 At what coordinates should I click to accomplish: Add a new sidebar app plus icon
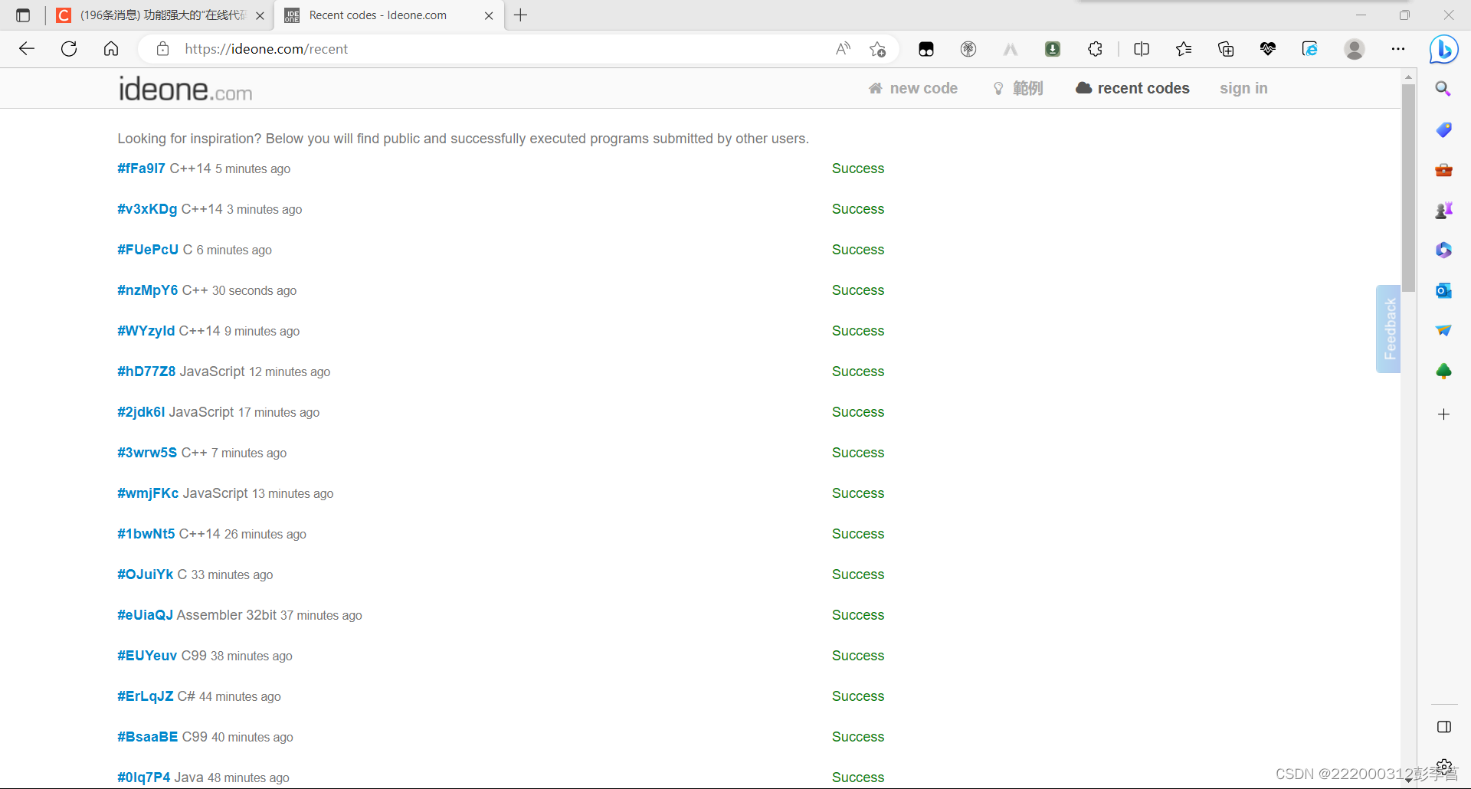1443,414
